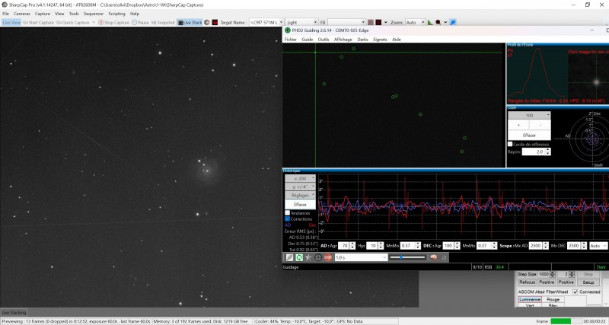Disable the Corrections checkbox
The image size is (609, 325).
pyautogui.click(x=288, y=219)
